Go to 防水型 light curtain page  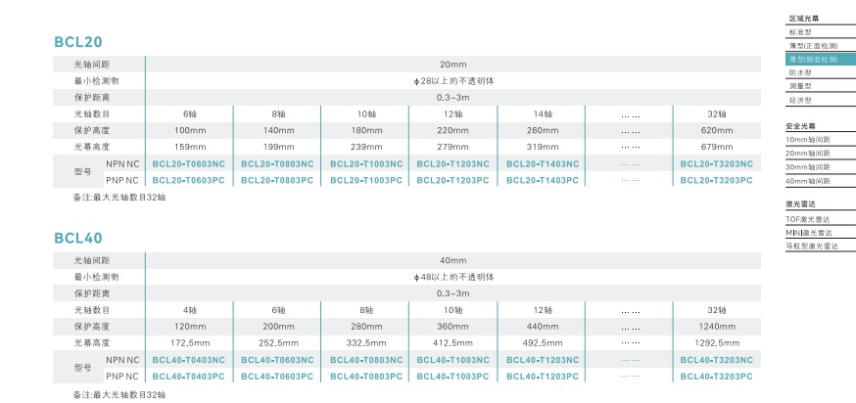[x=800, y=73]
